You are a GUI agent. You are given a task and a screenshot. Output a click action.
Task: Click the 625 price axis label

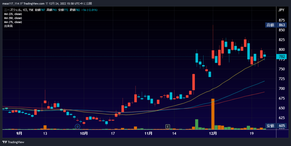point(282,118)
